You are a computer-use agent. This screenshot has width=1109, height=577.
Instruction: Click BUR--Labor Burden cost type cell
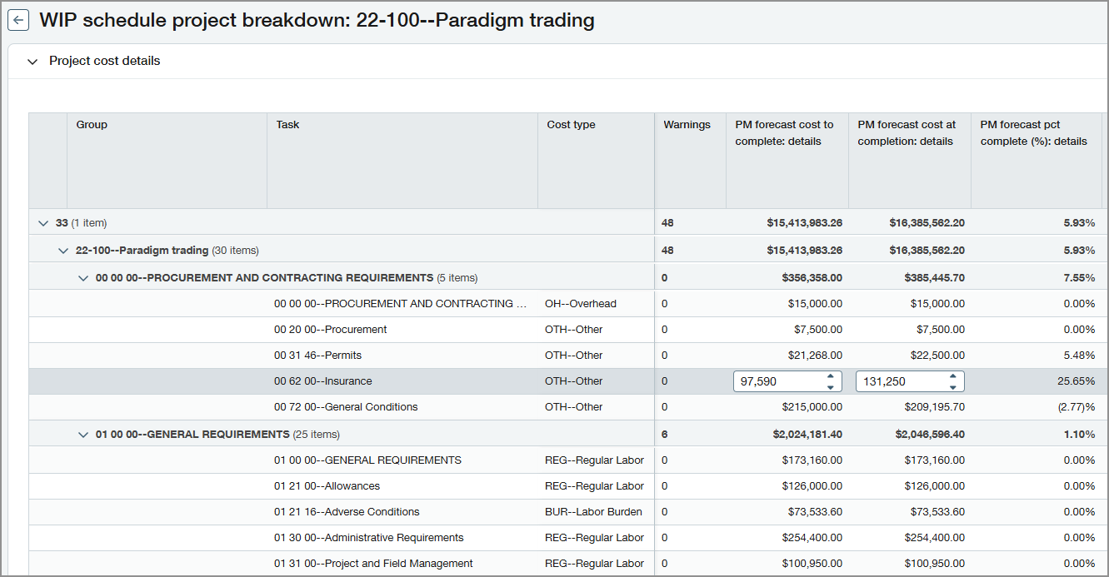593,512
